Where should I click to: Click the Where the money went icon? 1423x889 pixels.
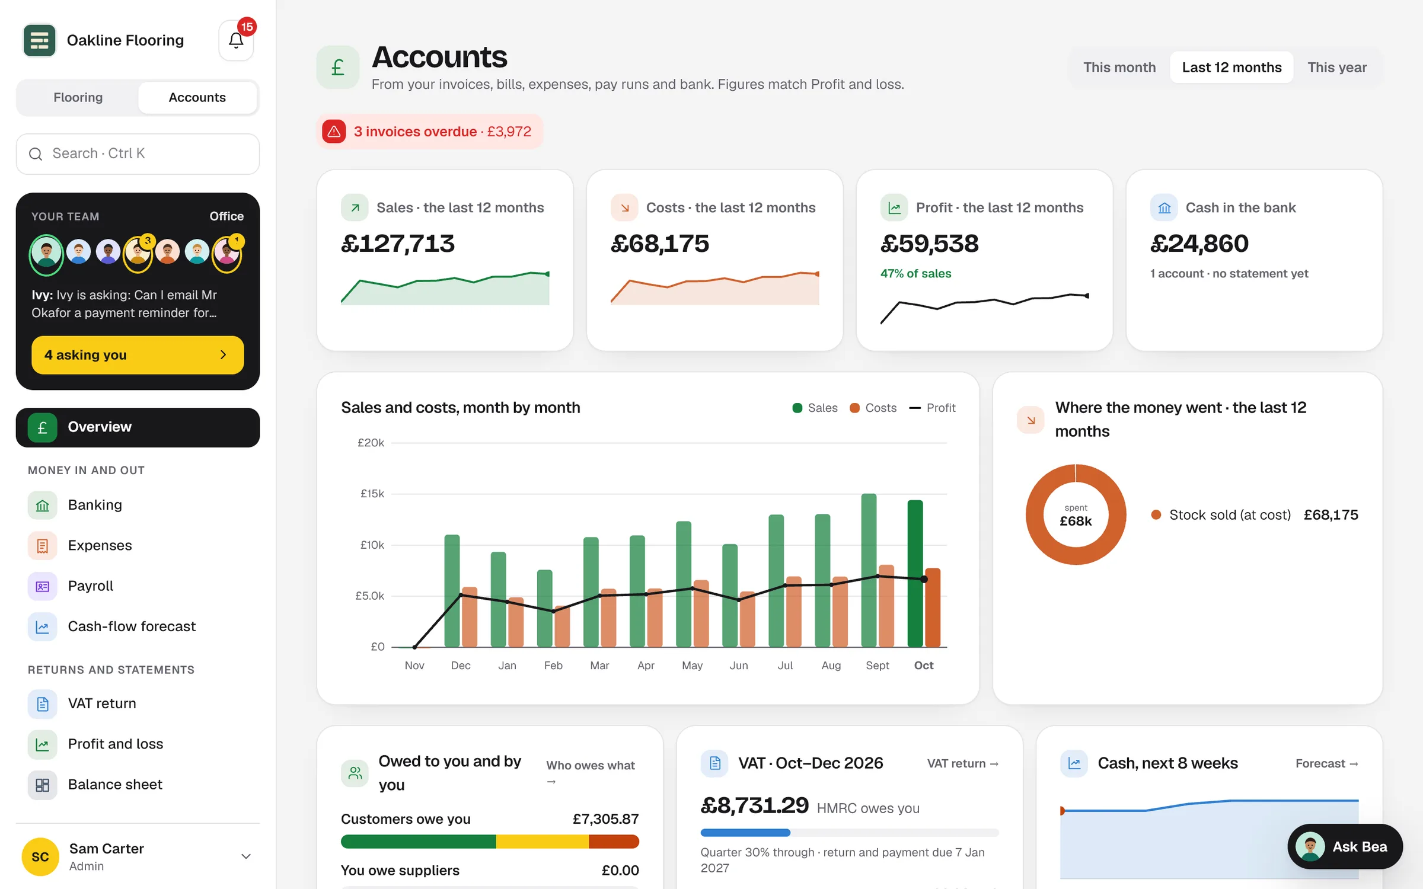[1030, 420]
